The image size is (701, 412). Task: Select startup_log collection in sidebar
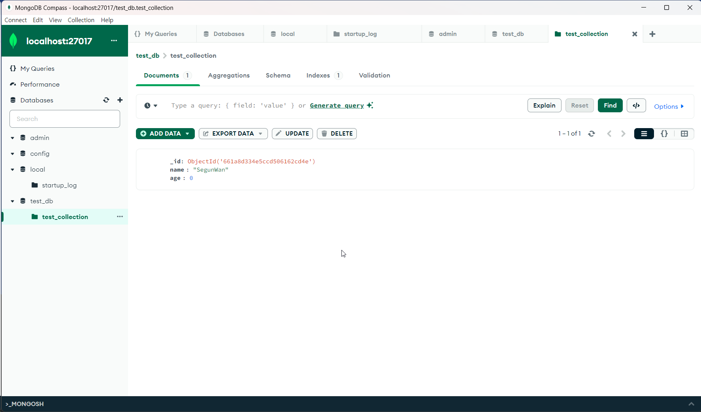coord(59,185)
